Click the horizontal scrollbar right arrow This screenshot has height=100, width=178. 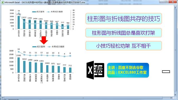(x=171, y=98)
